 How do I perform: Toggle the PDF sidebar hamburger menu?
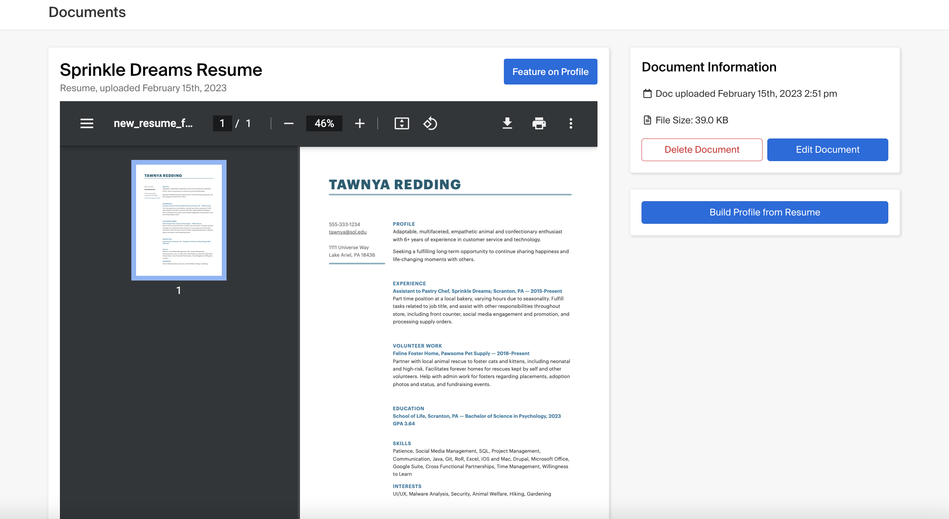[86, 123]
